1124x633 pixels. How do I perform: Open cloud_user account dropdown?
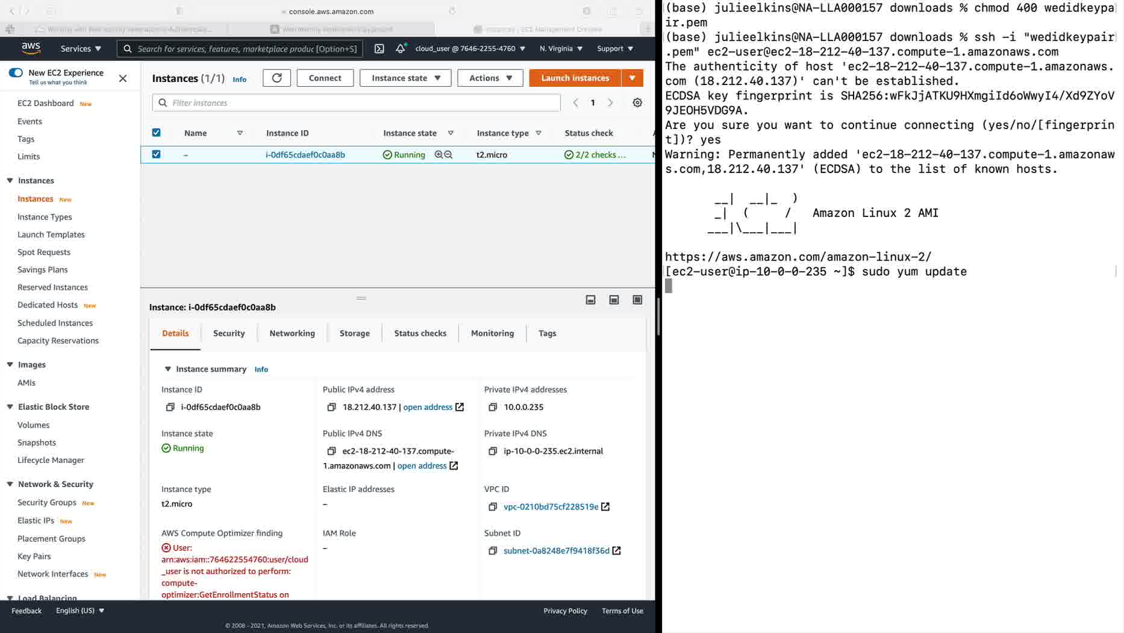coord(470,48)
